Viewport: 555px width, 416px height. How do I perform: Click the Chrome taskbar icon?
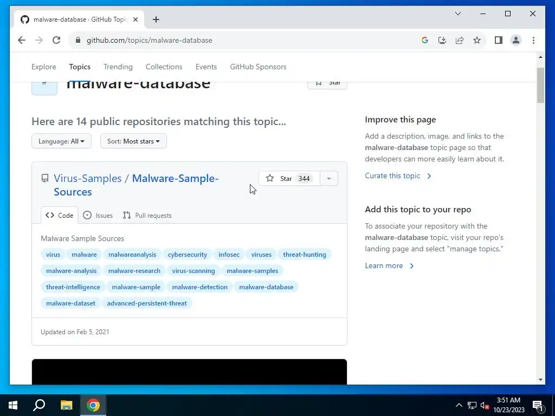point(93,405)
